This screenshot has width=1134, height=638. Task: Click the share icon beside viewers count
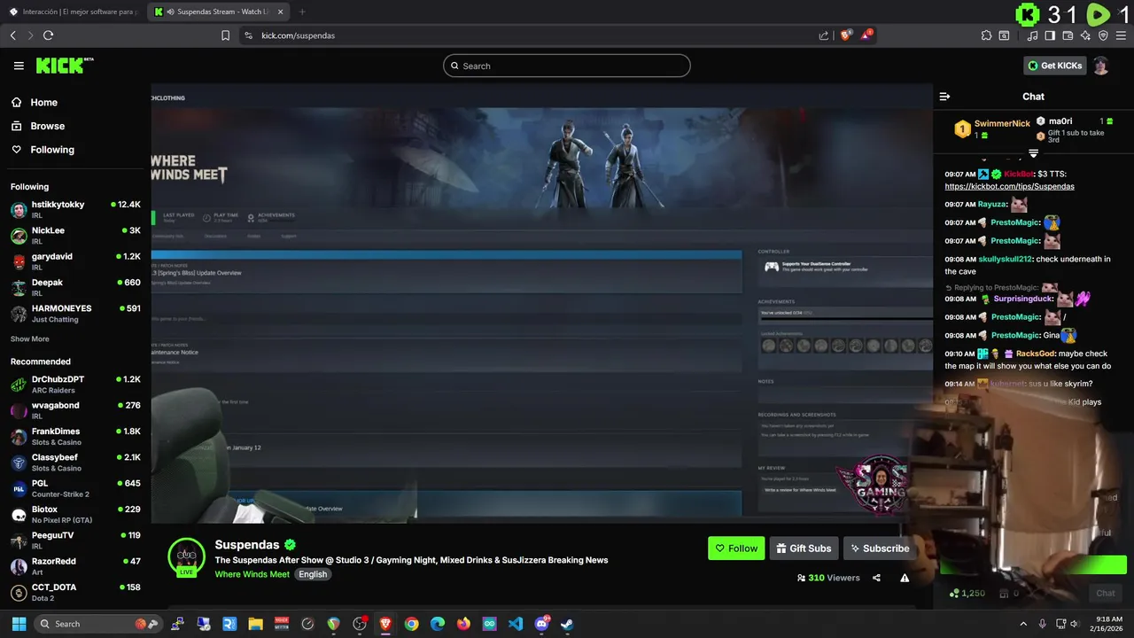coord(876,578)
